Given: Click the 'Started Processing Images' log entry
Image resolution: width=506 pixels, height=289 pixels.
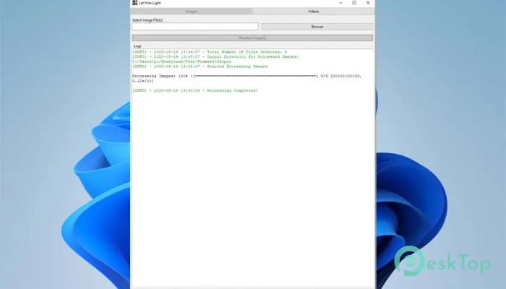Looking at the screenshot, I should (x=200, y=66).
